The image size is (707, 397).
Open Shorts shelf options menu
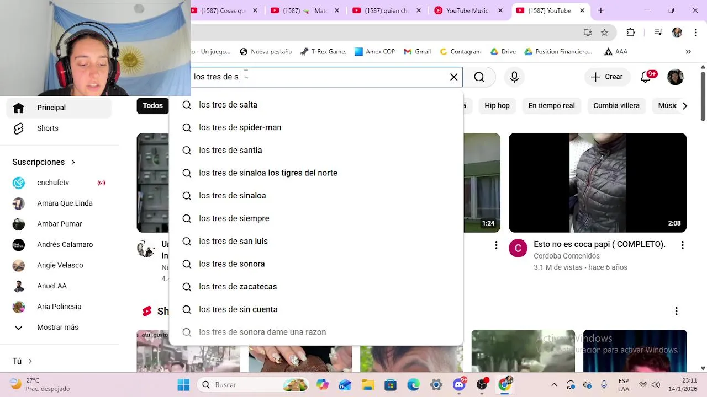click(x=676, y=312)
